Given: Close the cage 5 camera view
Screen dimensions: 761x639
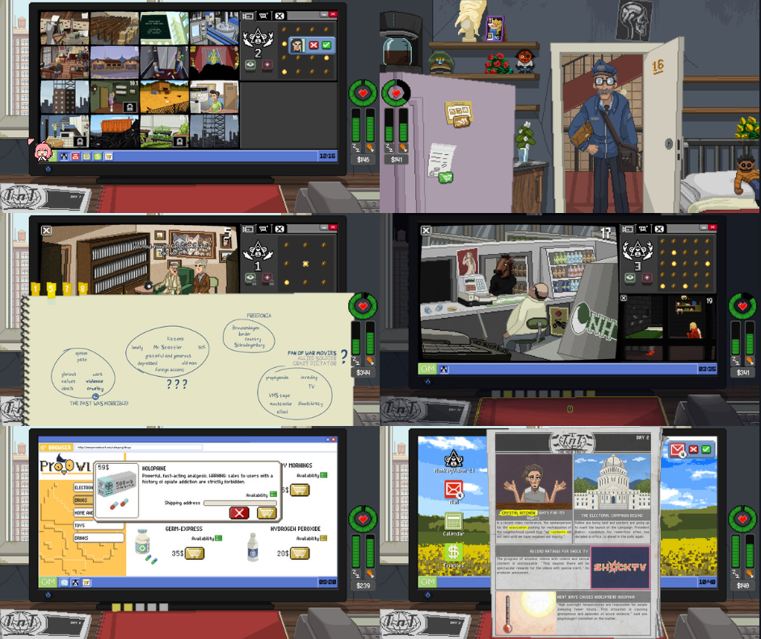Looking at the screenshot, I should pos(46,231).
